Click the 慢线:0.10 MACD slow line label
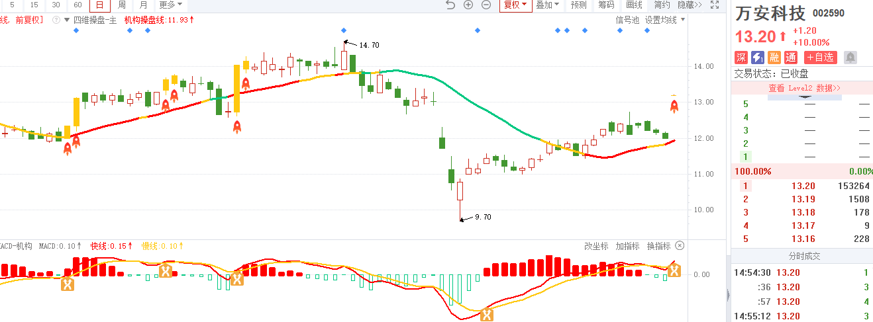Viewport: 873px width, 322px height. click(162, 246)
